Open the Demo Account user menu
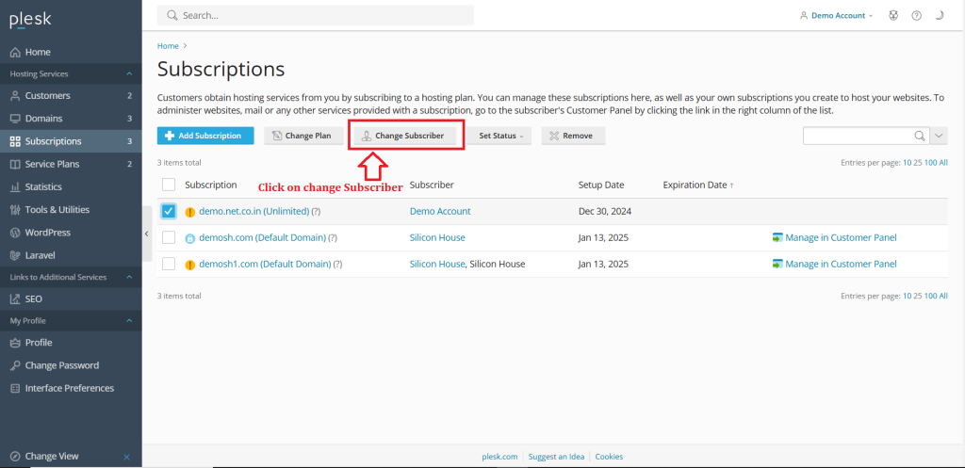Screen dimensions: 965x468 pos(837,16)
